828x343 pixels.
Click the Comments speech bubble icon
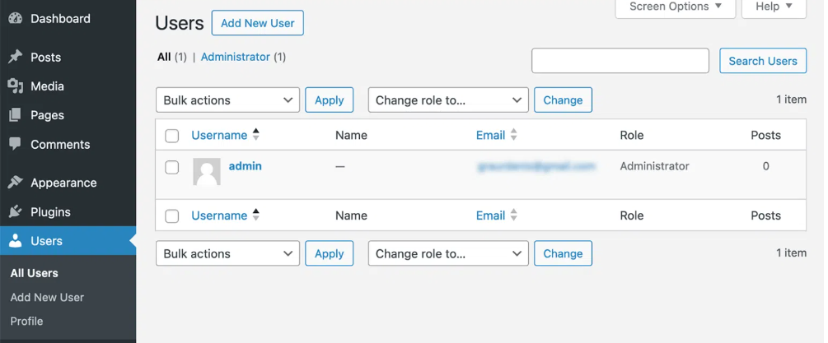coord(15,144)
